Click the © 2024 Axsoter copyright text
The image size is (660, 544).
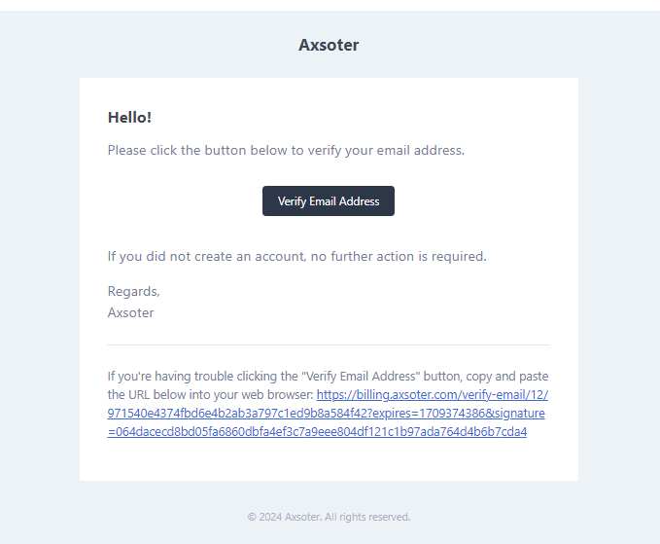tap(285, 517)
